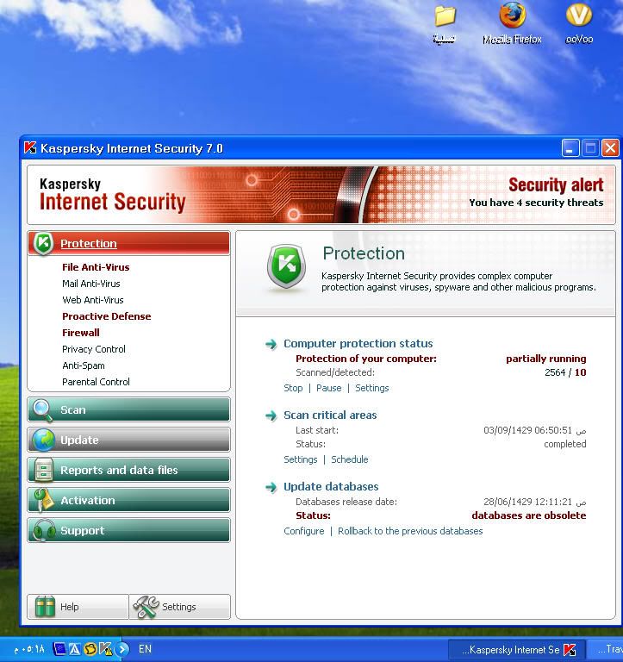The width and height of the screenshot is (623, 662).
Task: Click the Security alert banner heading
Action: (x=556, y=184)
